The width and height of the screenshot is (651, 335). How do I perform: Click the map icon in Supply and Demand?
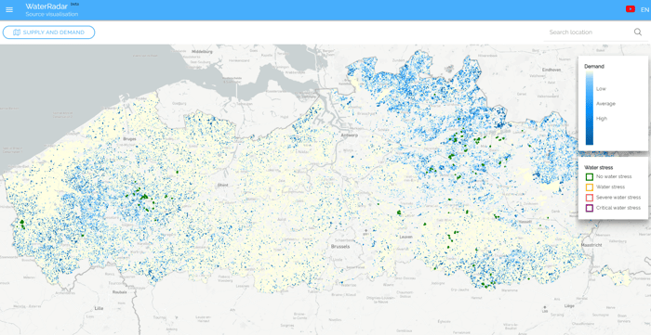coord(17,32)
